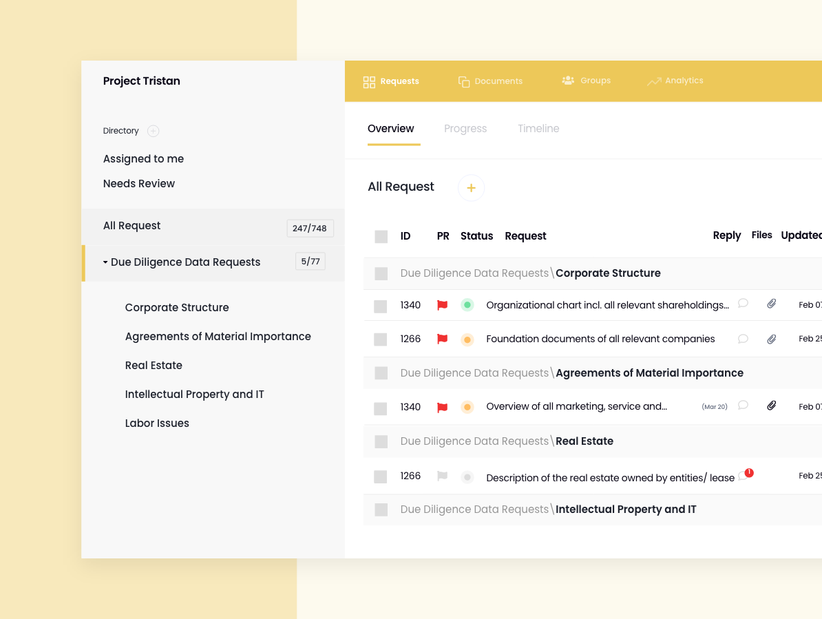Click the reply bubble with red badge on request 1266
The height and width of the screenshot is (619, 822).
pyautogui.click(x=744, y=476)
